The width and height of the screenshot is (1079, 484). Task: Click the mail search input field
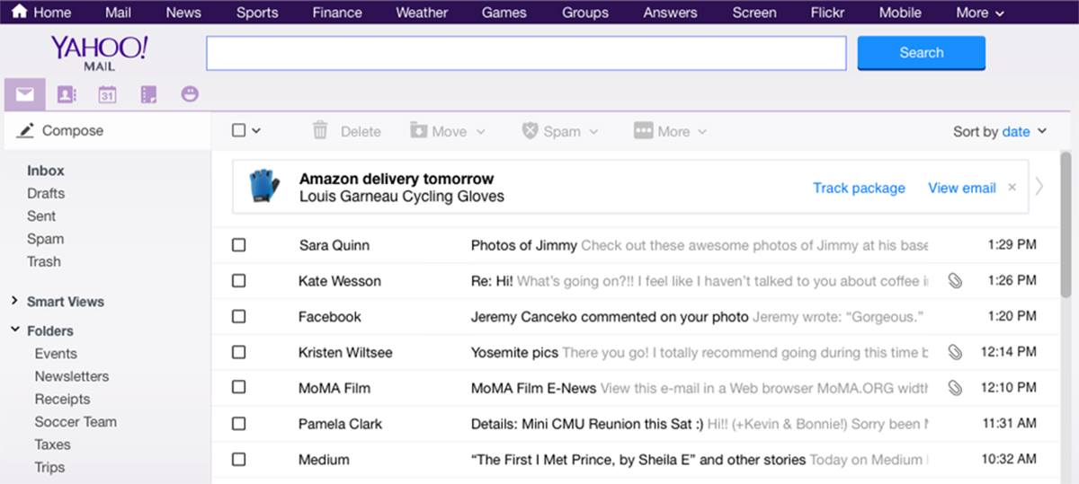[x=526, y=53]
